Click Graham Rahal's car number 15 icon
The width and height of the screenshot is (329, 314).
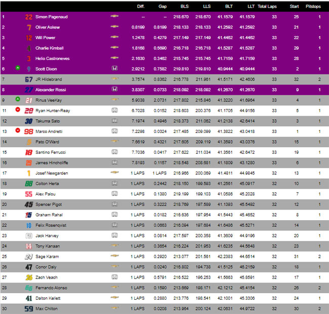[29, 215]
